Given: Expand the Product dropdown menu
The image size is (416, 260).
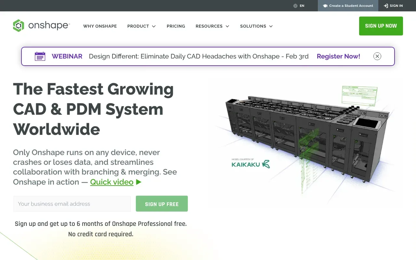Looking at the screenshot, I should pos(141,26).
